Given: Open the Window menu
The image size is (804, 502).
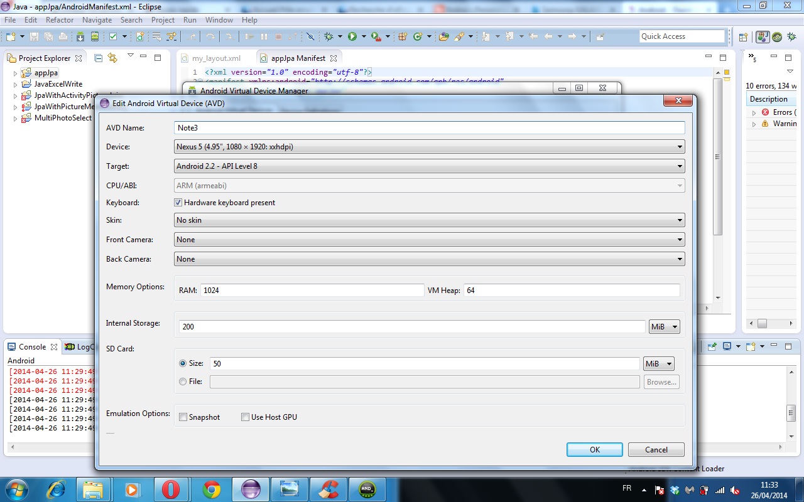Looking at the screenshot, I should point(219,20).
